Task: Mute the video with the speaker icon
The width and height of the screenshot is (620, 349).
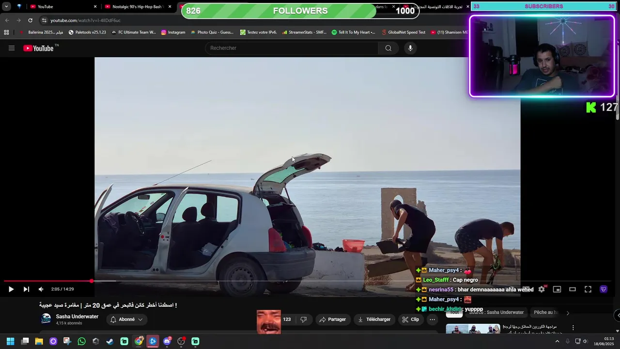Action: [41, 289]
